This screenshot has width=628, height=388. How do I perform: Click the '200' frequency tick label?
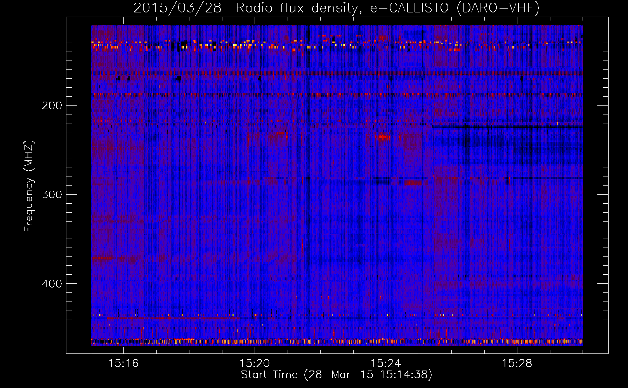52,106
